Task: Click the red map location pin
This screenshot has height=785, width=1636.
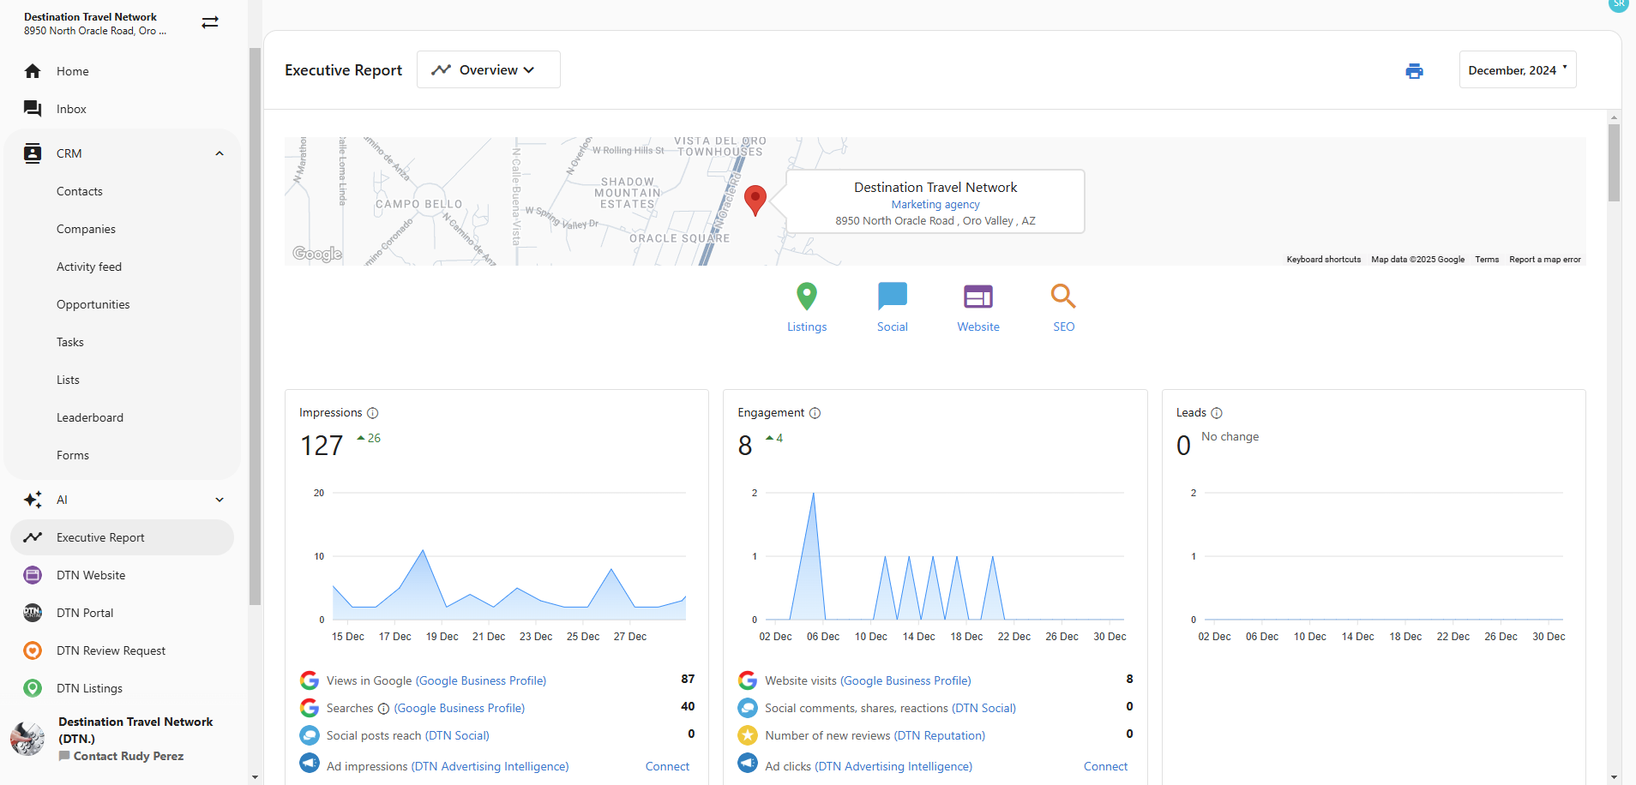Action: [x=755, y=201]
